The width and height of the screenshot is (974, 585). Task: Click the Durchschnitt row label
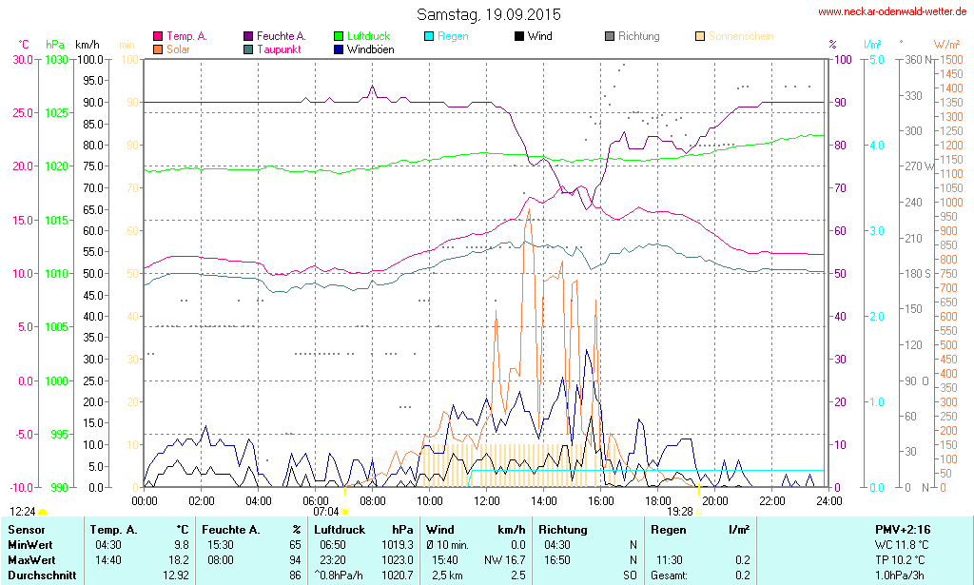pyautogui.click(x=41, y=575)
